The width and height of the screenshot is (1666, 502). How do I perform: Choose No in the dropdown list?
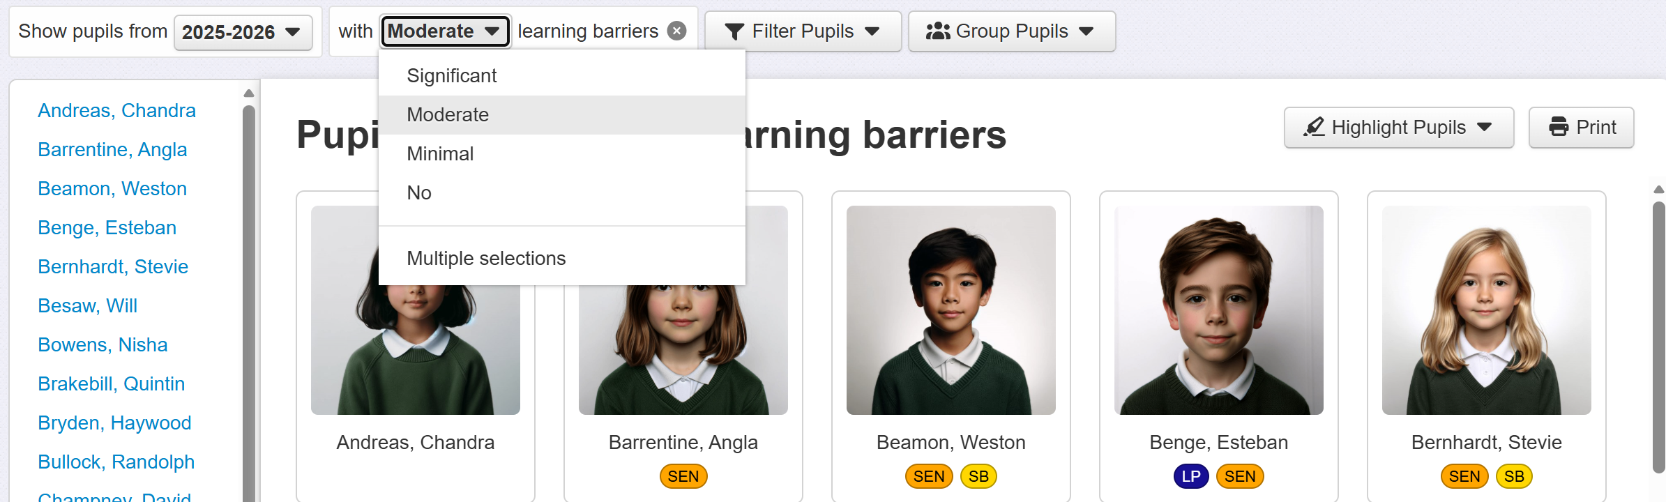[x=562, y=192]
